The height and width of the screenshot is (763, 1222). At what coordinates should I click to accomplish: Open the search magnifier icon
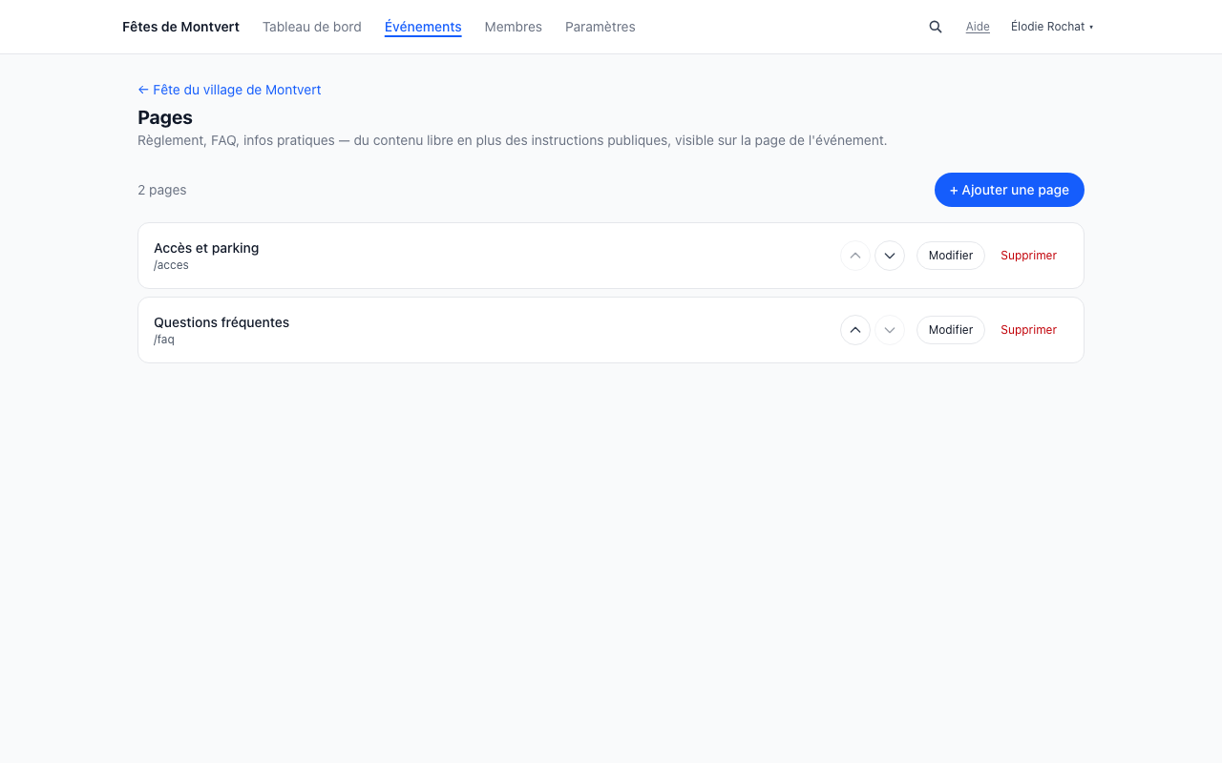click(x=936, y=27)
